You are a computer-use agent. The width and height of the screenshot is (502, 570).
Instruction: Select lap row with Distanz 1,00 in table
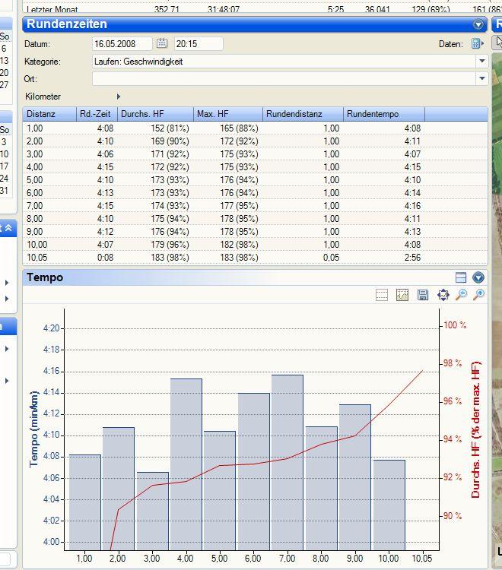pyautogui.click(x=255, y=128)
